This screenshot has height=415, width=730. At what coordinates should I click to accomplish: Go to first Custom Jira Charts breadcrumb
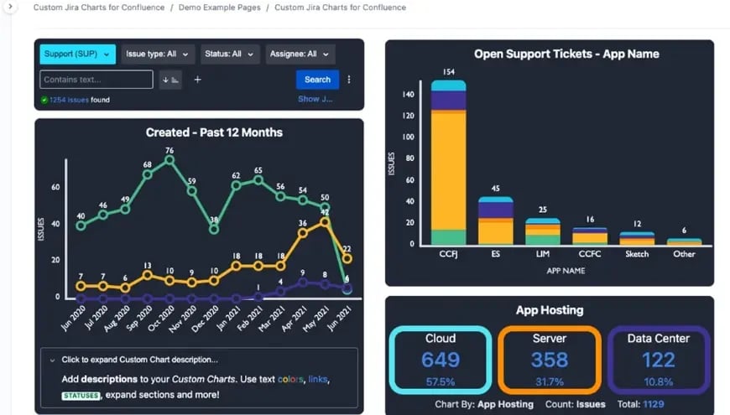pos(99,8)
